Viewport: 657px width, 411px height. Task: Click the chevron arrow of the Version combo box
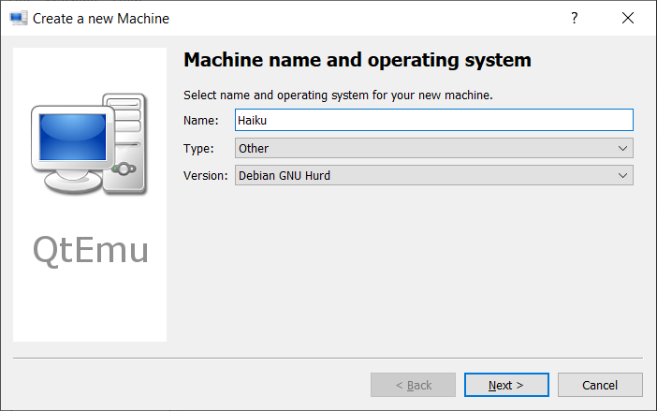[x=623, y=175]
